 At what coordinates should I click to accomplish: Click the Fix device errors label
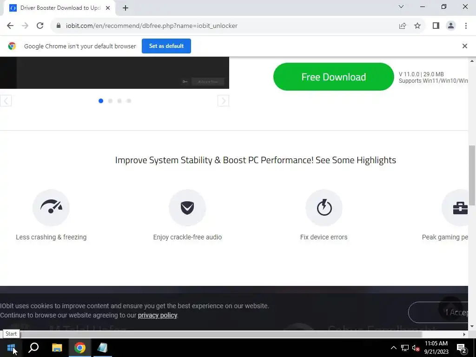pyautogui.click(x=324, y=237)
